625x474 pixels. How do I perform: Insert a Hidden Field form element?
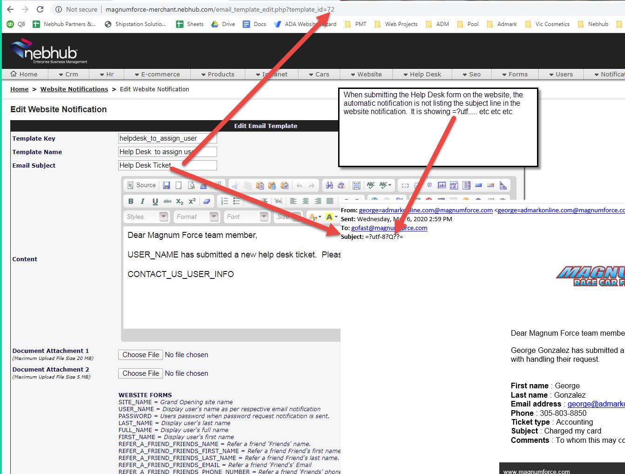(x=503, y=185)
